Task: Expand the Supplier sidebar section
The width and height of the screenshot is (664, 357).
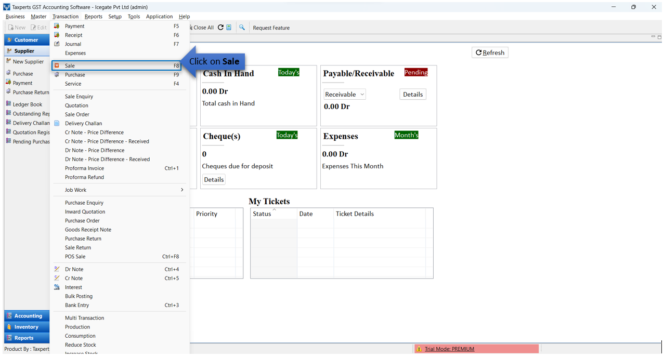Action: click(27, 51)
